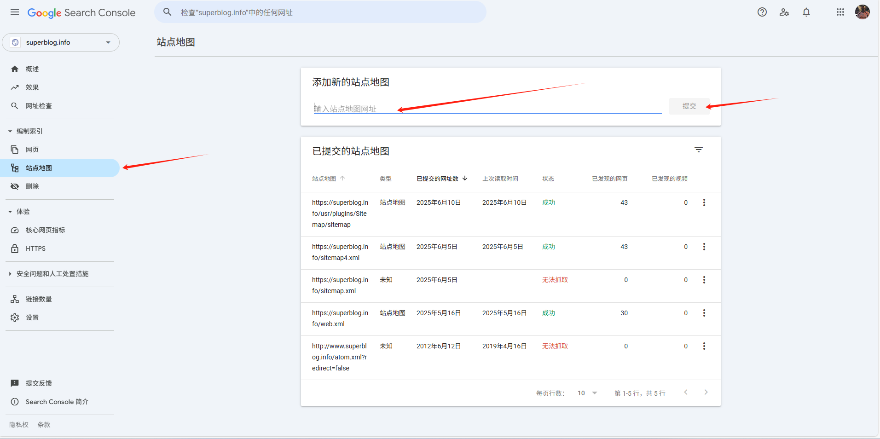
Task: Open the HTTPS report
Action: click(x=60, y=248)
